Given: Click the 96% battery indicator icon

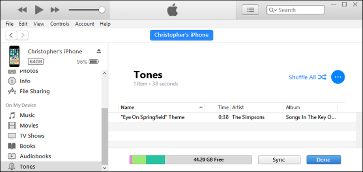Looking at the screenshot, I should [x=94, y=62].
